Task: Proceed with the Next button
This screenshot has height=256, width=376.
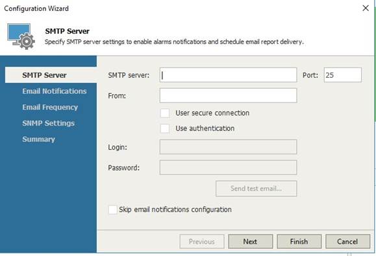Action: 251,242
